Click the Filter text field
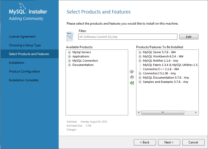Viewport: 208px width, 149px height. coord(128,37)
